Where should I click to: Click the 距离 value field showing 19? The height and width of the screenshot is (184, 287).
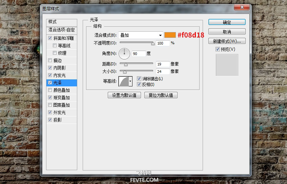[163, 64]
